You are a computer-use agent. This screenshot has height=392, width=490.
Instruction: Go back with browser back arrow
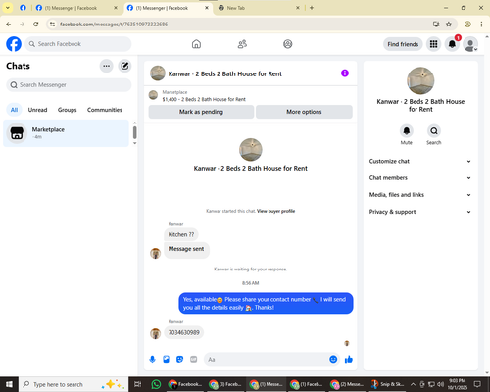coord(9,24)
